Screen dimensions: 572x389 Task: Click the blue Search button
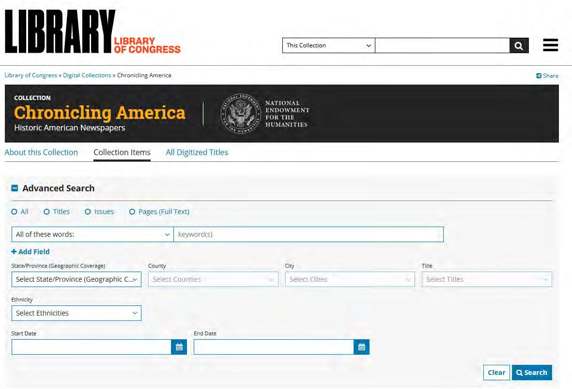(532, 372)
